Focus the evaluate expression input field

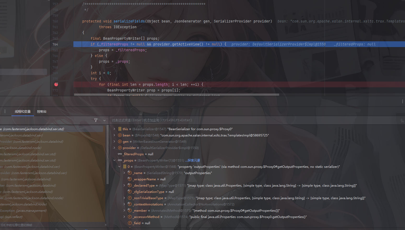(235, 120)
